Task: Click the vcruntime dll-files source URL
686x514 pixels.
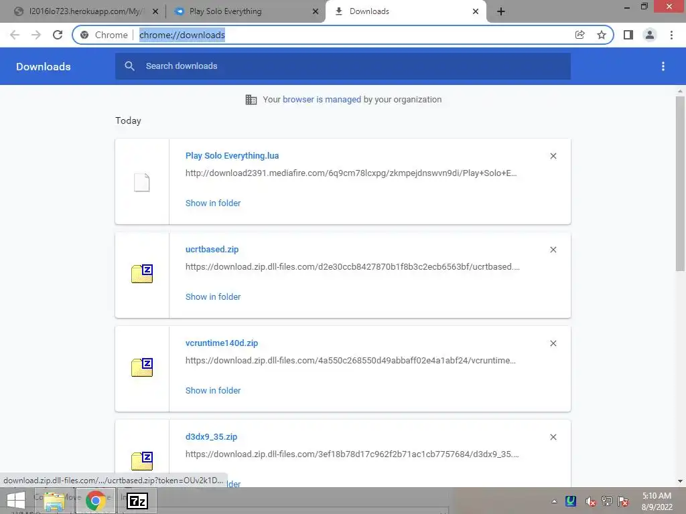Action: click(350, 361)
